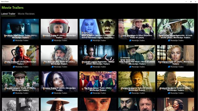The width and height of the screenshot is (198, 111).
Task: Open the singing woman thumbnail in bottom row
Action: pos(176,104)
